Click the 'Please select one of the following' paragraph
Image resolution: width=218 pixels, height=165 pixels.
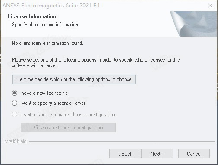96,62
